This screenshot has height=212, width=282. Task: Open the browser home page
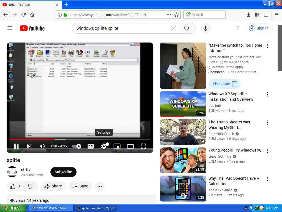click(x=32, y=15)
